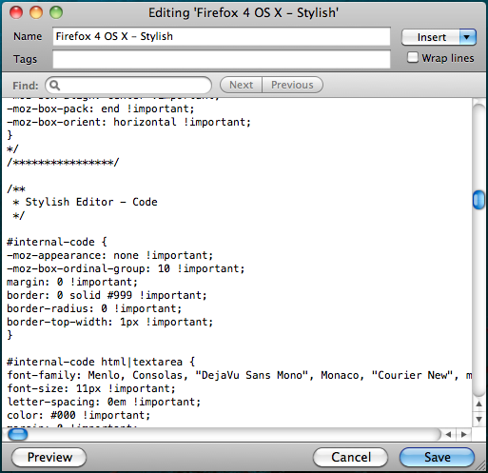Click the vertical scrollbar down arrow
The width and height of the screenshot is (488, 473).
coord(478,420)
